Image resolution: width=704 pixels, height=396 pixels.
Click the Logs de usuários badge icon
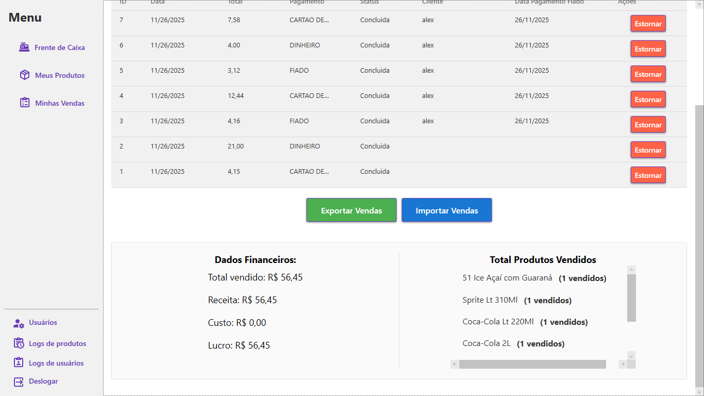coord(19,362)
